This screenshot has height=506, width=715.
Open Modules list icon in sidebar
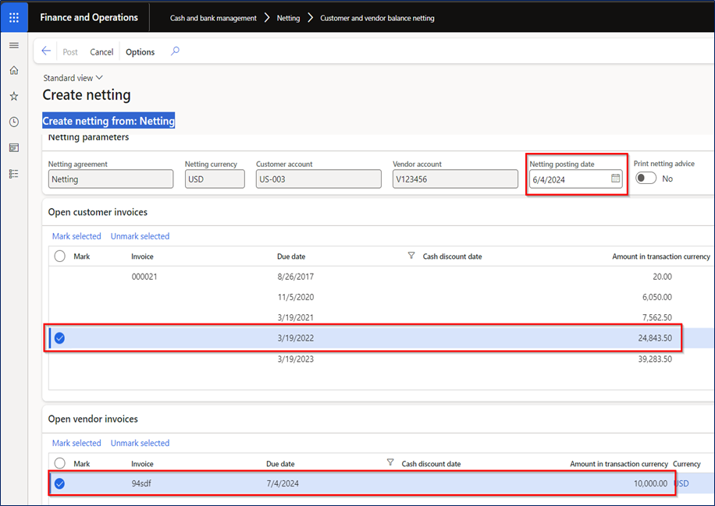(14, 174)
